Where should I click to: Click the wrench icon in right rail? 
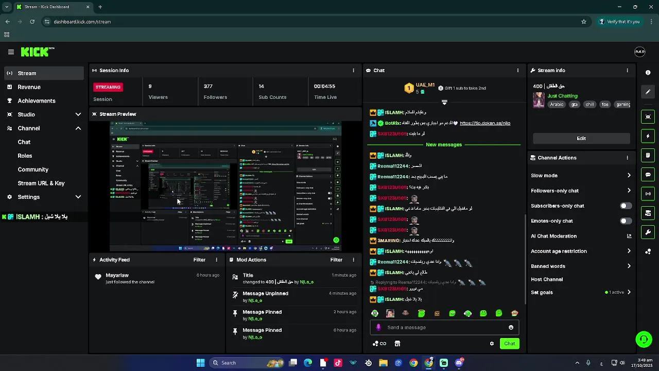[x=648, y=232]
